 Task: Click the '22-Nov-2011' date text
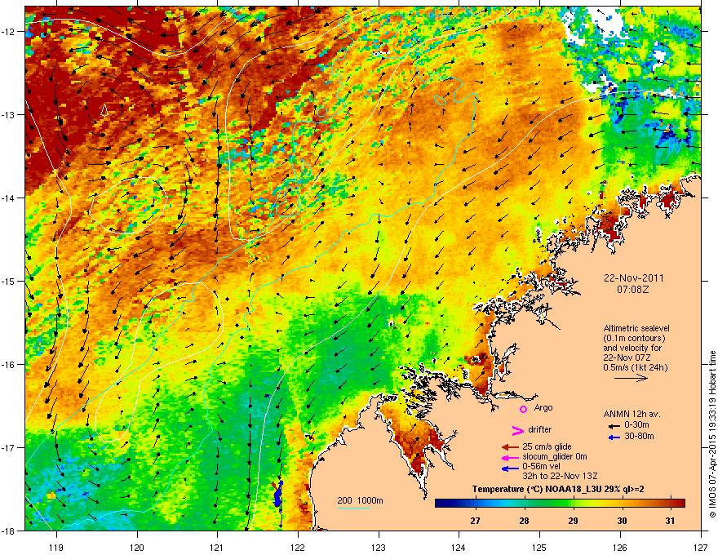(x=634, y=278)
